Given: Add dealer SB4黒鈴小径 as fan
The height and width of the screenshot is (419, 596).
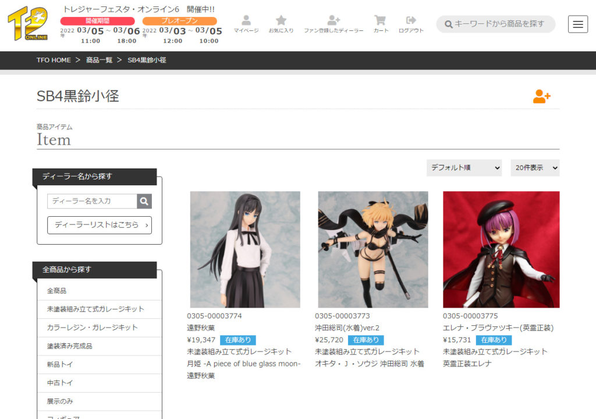Looking at the screenshot, I should coord(541,97).
